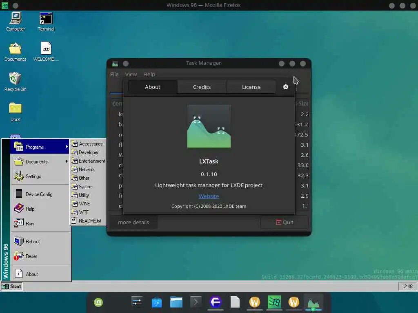Click the Windows 96 tab icon in Firefox titlebar

pyautogui.click(x=5, y=5)
